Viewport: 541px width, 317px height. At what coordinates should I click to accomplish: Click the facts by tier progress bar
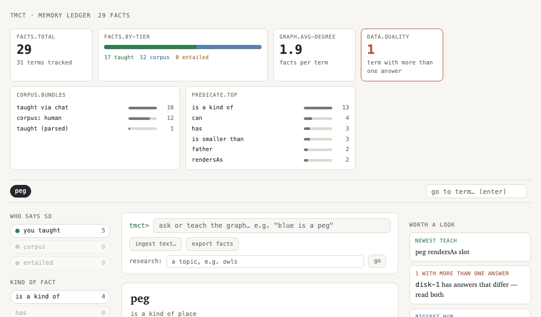(x=182, y=47)
